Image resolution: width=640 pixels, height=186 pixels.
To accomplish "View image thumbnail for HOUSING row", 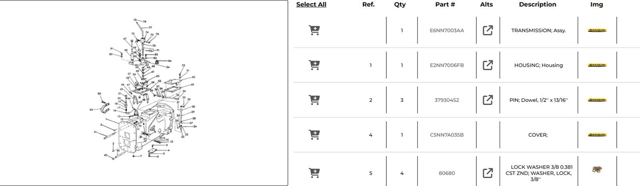I will click(x=597, y=65).
